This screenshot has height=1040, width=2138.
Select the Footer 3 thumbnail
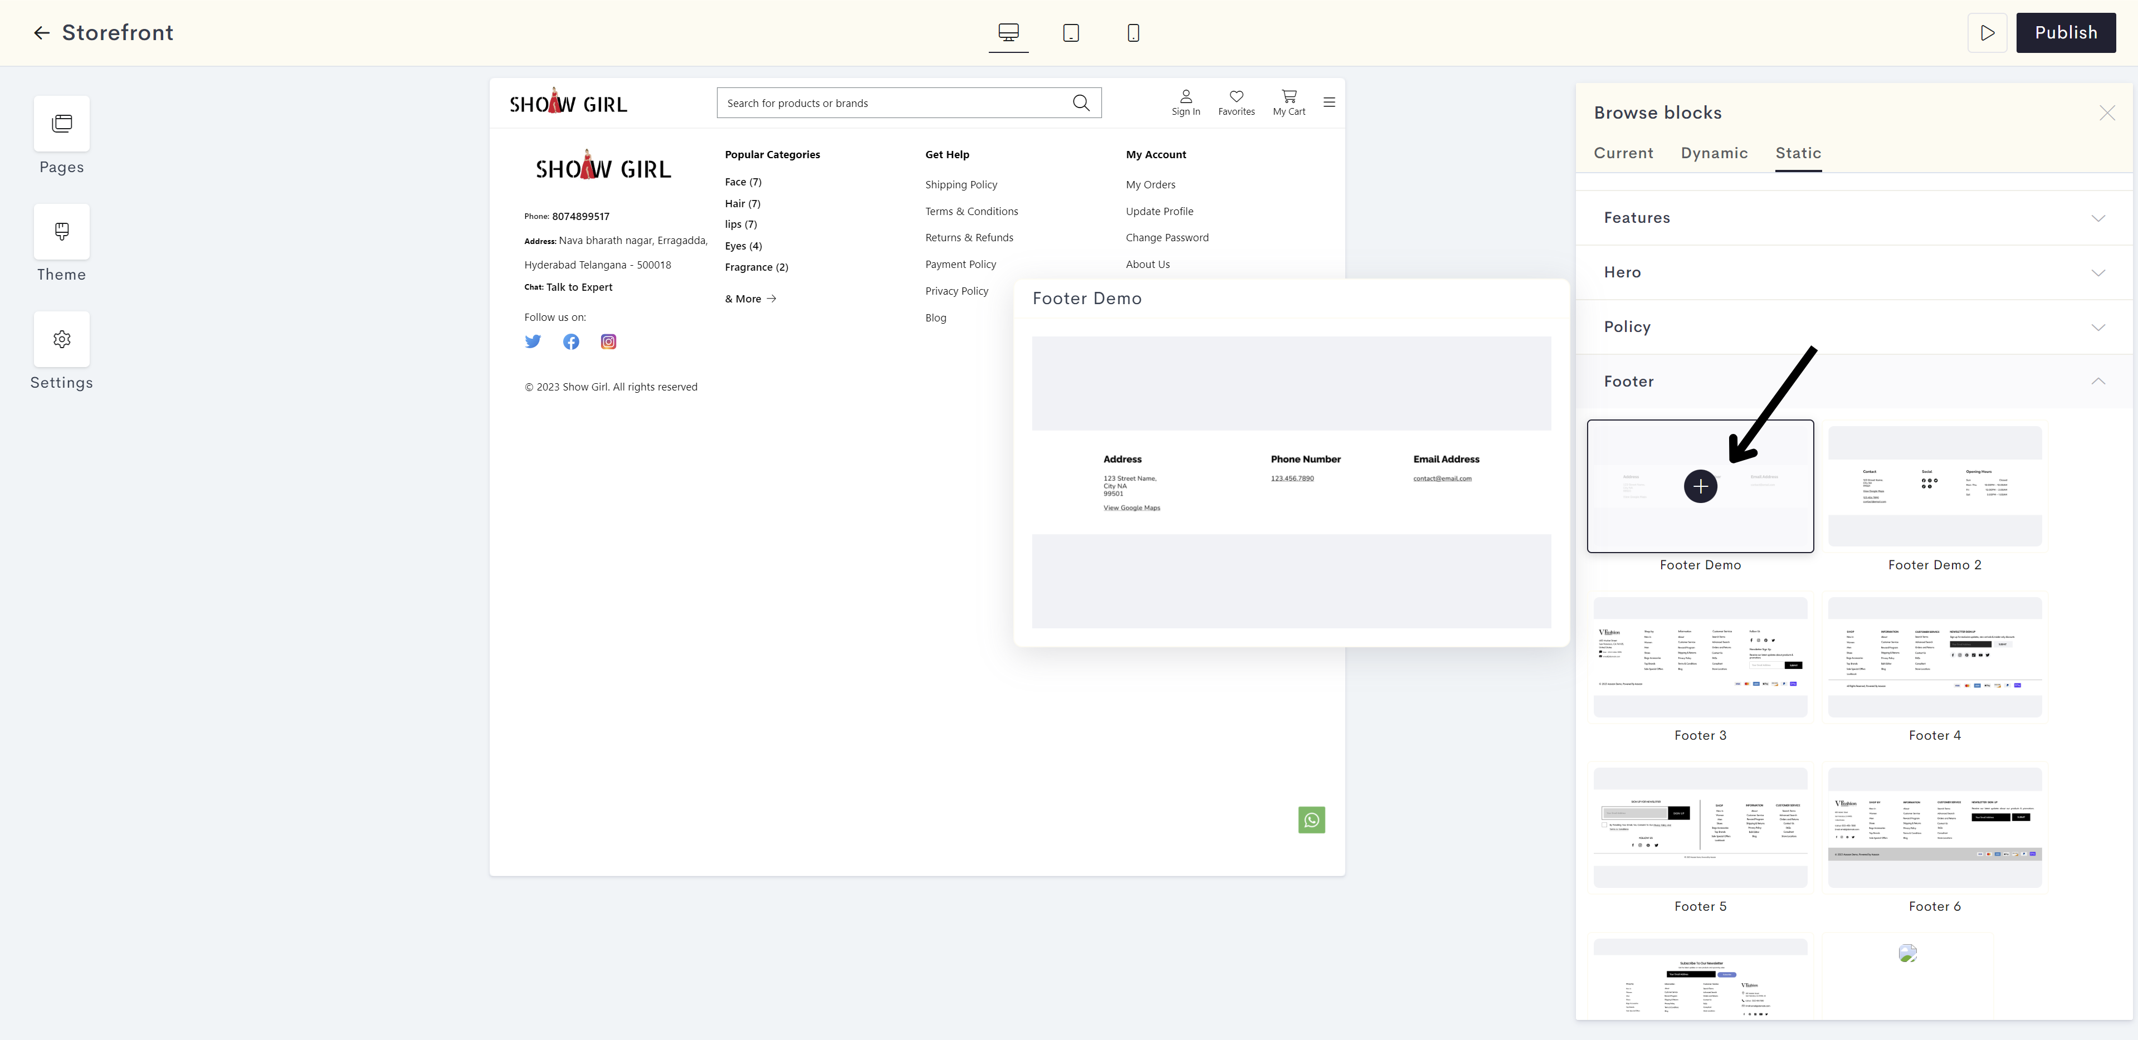pos(1700,657)
